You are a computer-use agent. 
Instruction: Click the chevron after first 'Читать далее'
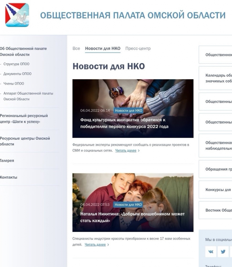pos(139,151)
